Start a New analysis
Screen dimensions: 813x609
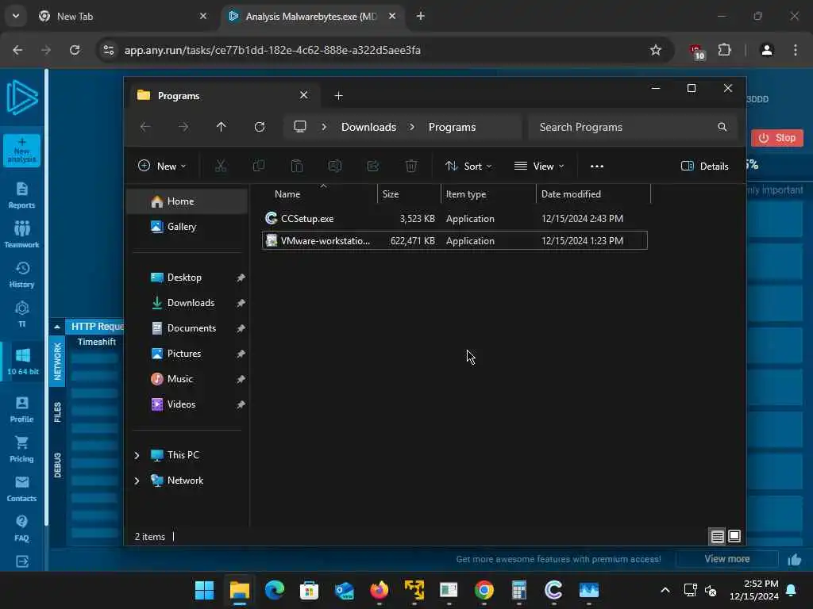point(21,150)
